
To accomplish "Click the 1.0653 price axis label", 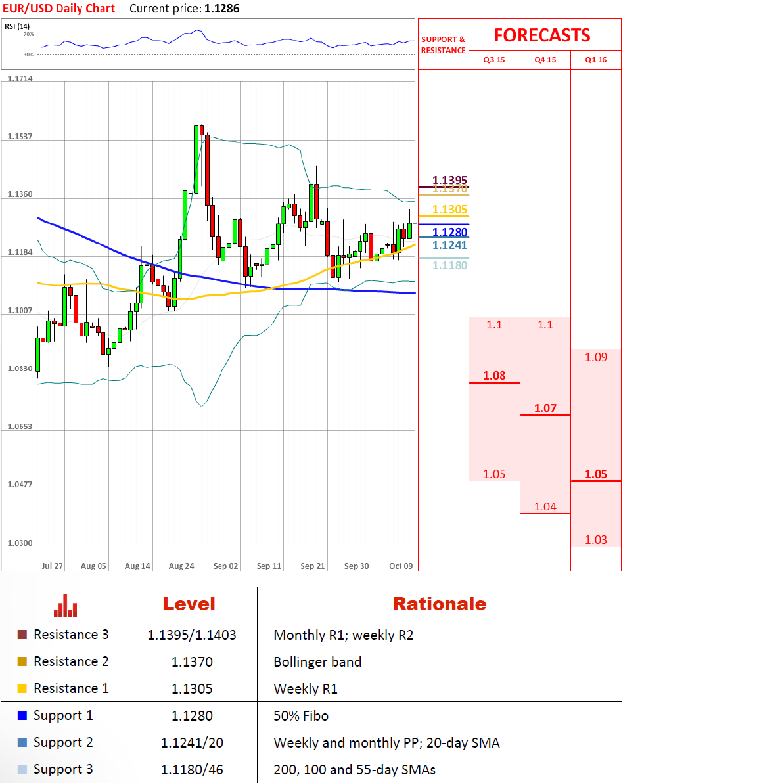I will click(x=20, y=426).
